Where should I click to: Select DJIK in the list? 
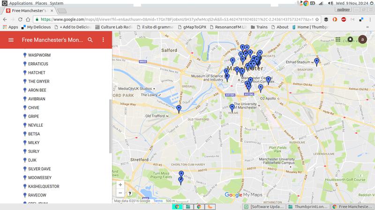click(32, 160)
